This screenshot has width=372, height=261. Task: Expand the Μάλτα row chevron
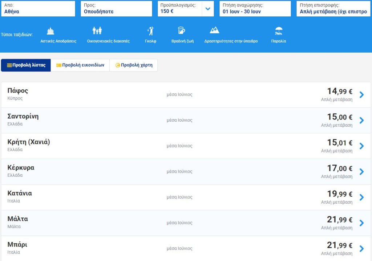tap(361, 223)
